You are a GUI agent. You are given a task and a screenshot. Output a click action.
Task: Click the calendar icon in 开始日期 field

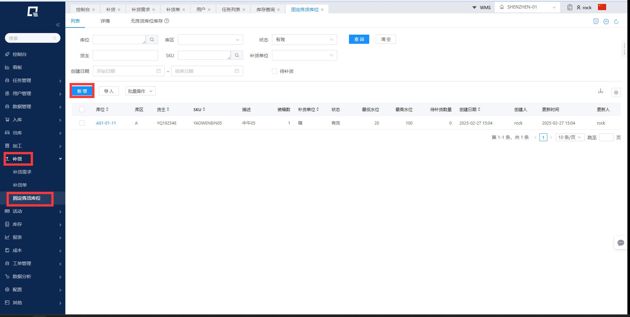[158, 71]
